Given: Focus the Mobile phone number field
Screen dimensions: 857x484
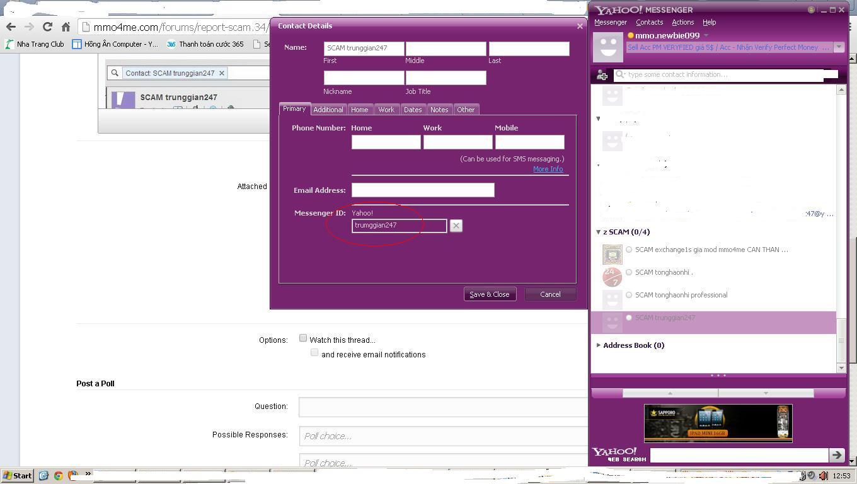Looking at the screenshot, I should click(529, 142).
